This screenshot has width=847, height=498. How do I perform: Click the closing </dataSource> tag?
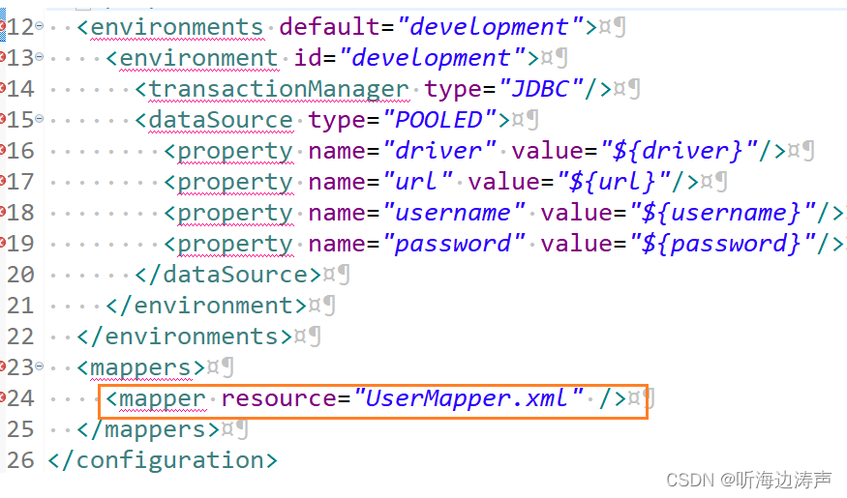[x=228, y=275]
